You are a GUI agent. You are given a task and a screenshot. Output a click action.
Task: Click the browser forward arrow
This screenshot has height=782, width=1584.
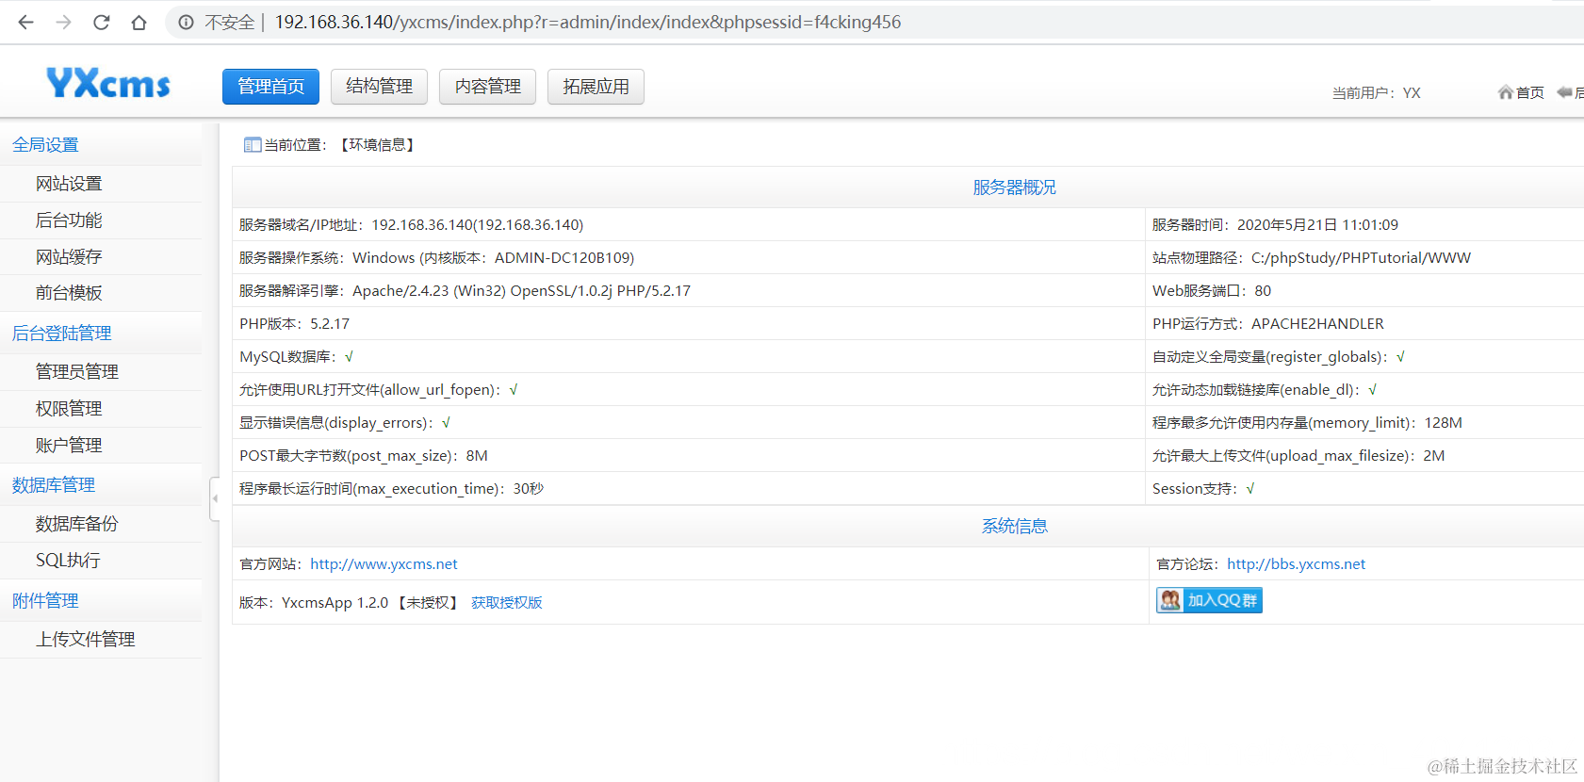coord(63,22)
